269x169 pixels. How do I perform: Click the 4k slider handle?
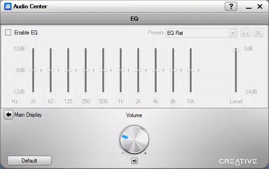click(156, 70)
